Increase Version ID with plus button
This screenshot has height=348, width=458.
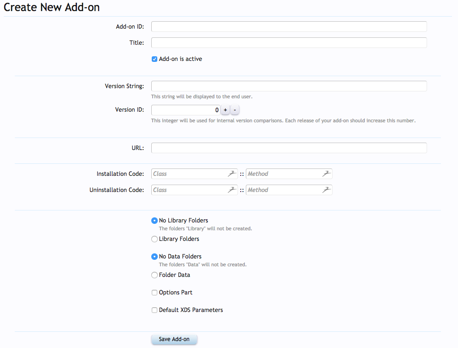(225, 110)
